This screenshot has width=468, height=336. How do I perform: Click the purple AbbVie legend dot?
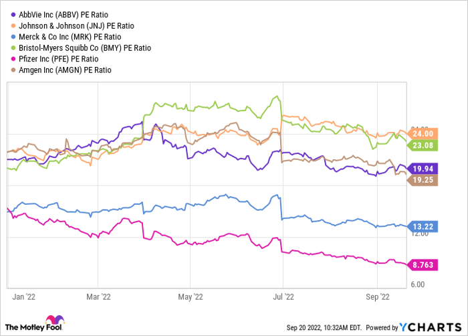14,14
